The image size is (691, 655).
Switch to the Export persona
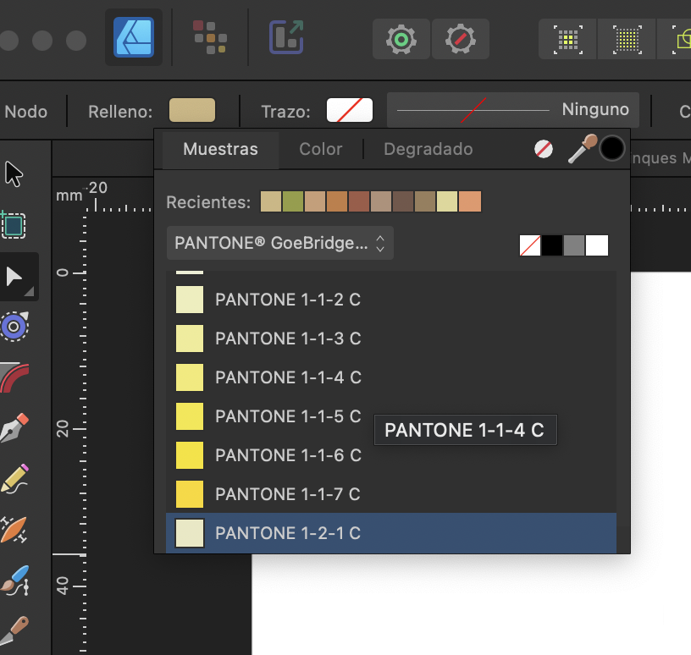coord(286,37)
